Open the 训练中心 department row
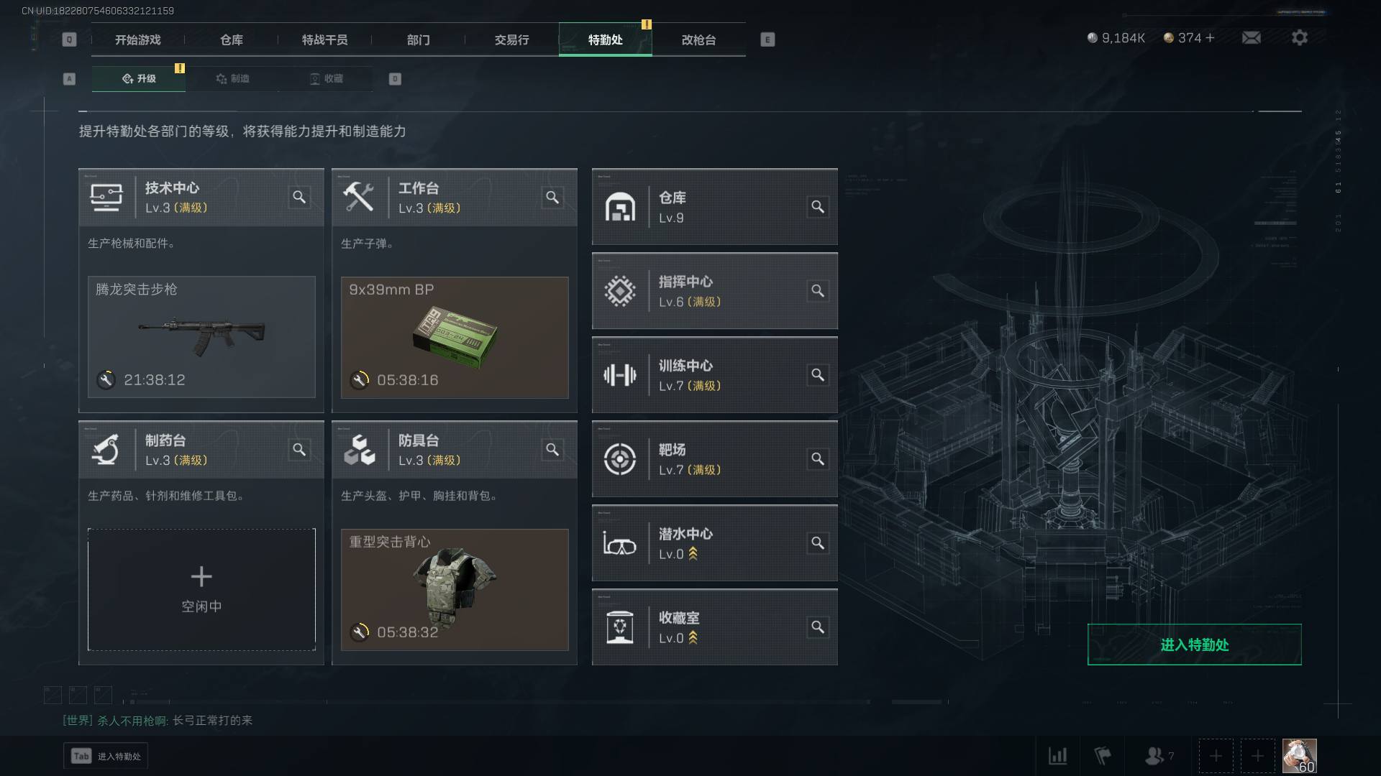This screenshot has width=1381, height=776. [714, 375]
